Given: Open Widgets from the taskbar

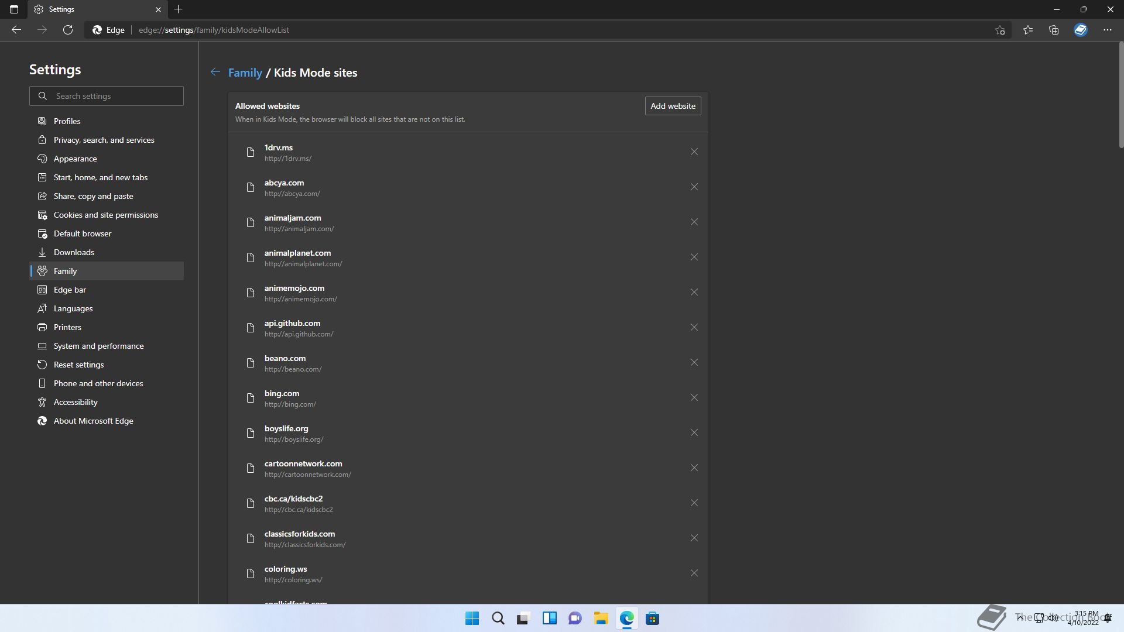Looking at the screenshot, I should (x=549, y=619).
